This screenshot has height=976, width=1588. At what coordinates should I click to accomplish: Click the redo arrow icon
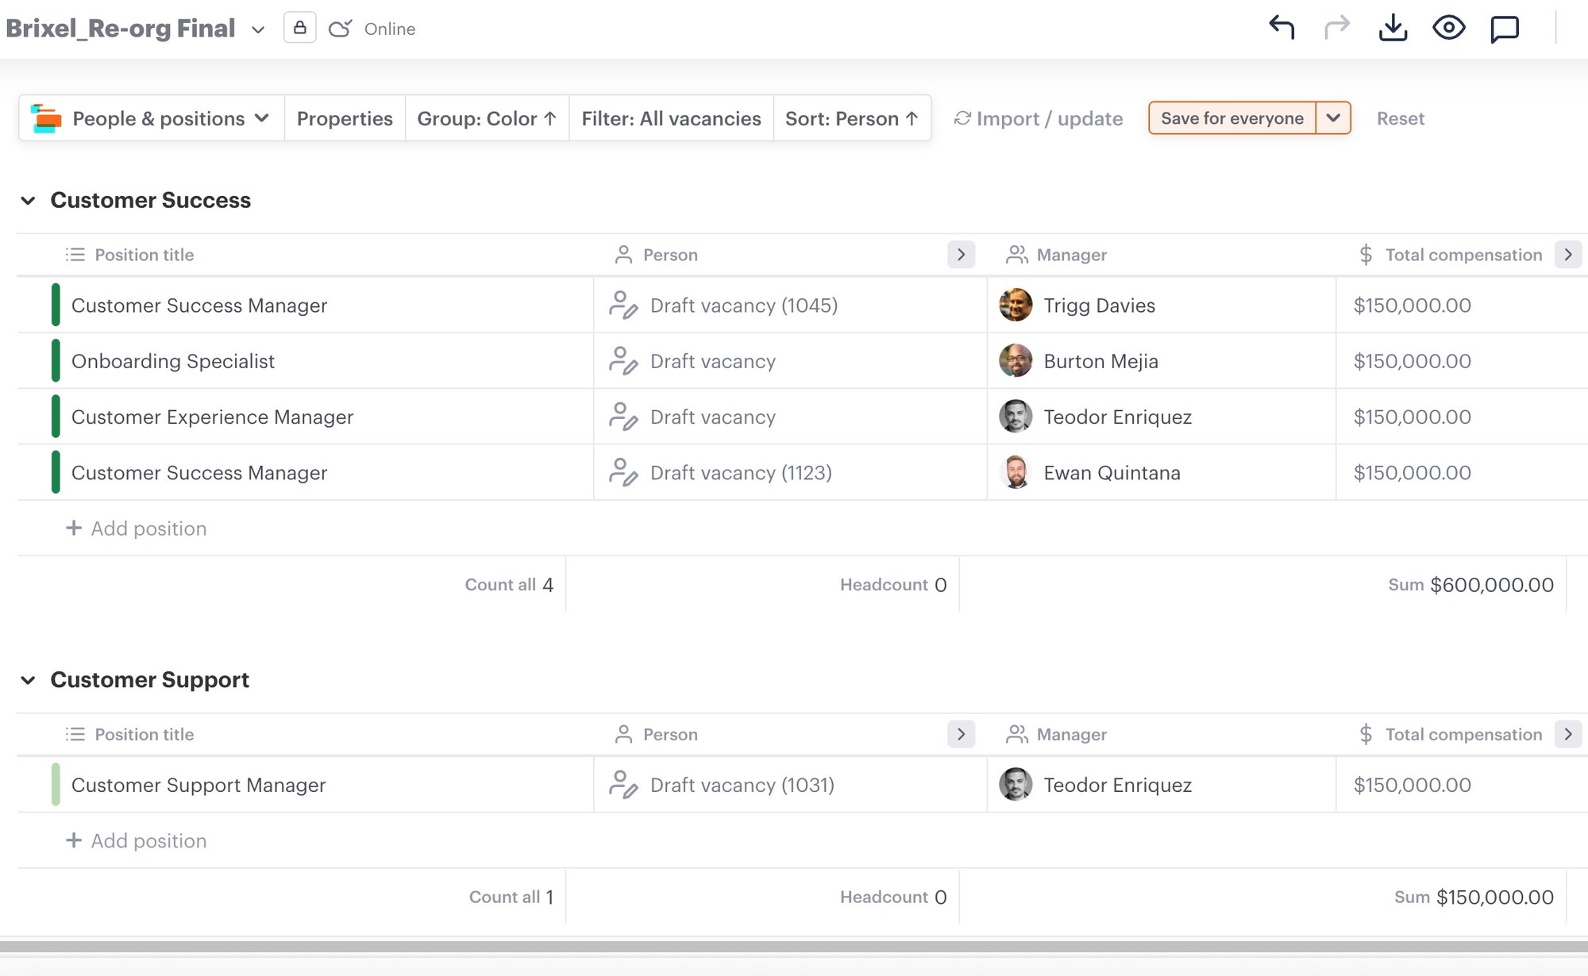tap(1338, 27)
